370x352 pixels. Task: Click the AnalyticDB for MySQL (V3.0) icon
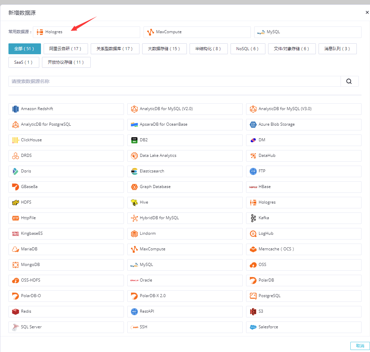tap(253, 109)
